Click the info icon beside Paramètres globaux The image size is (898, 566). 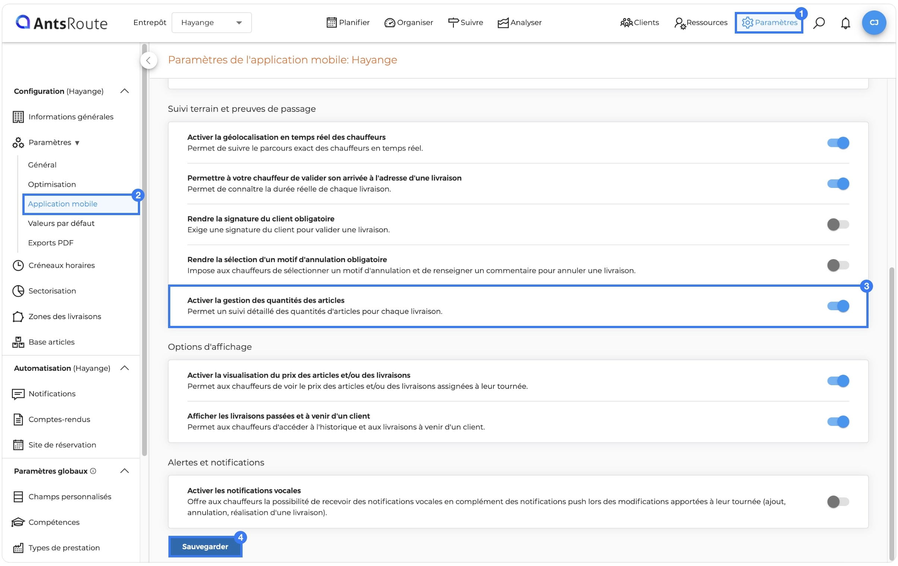93,471
